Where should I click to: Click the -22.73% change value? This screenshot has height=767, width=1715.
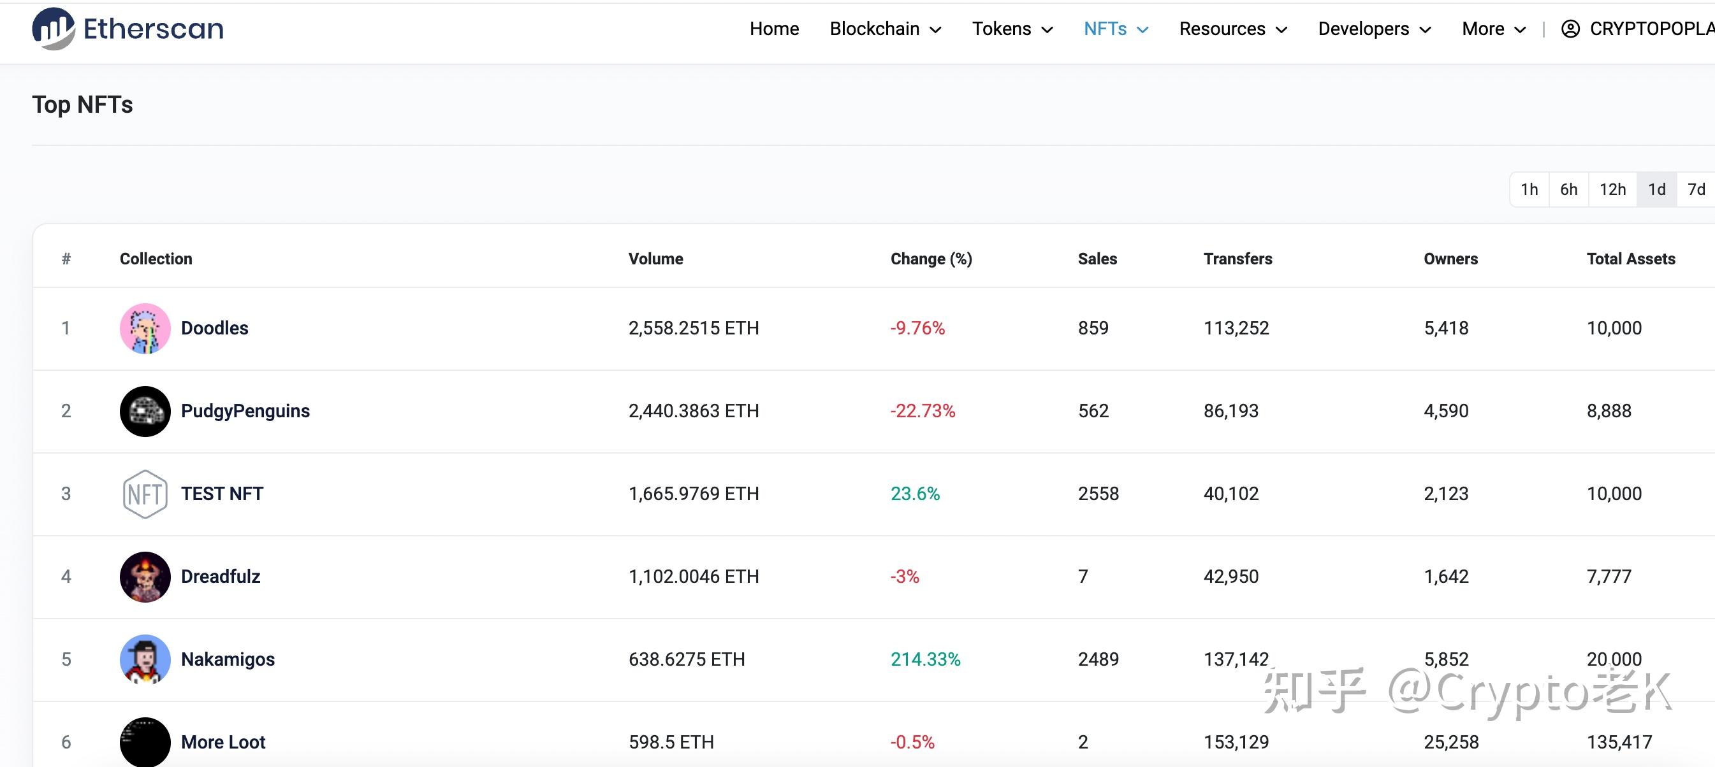tap(923, 411)
